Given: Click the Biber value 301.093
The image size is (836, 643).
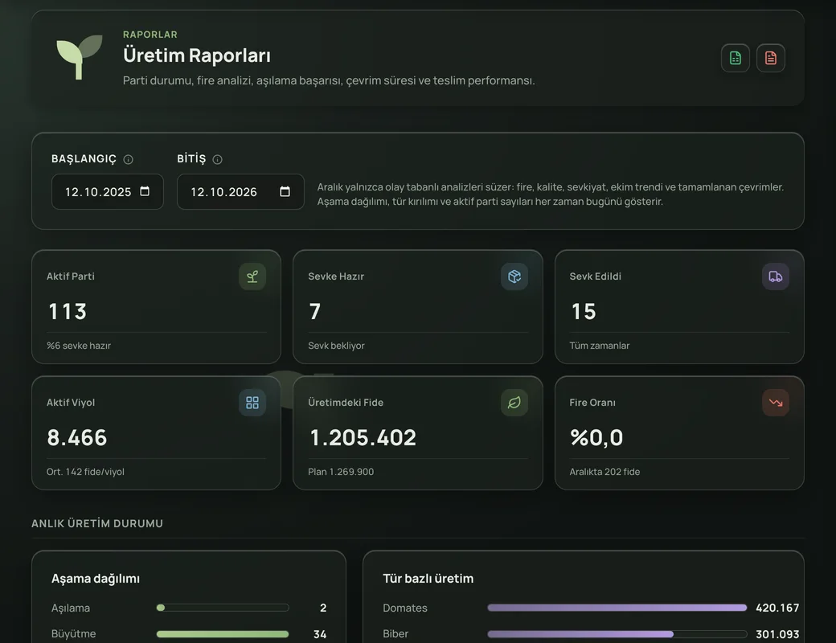Looking at the screenshot, I should 777,634.
